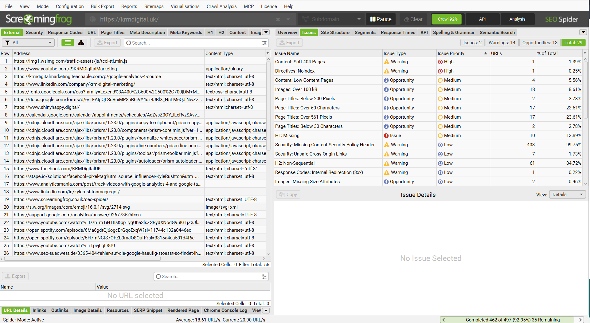The image size is (590, 323).
Task: Expand more bottom tabs after Chrome Console Log
Action: click(x=266, y=310)
